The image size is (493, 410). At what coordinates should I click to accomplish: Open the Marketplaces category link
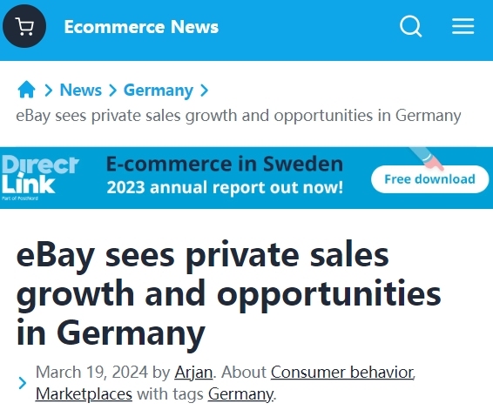pyautogui.click(x=84, y=394)
